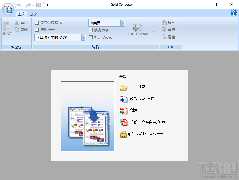The width and height of the screenshot is (239, 180).
Task: Enable the 选择提示 checkbox
Action: pyautogui.click(x=37, y=30)
